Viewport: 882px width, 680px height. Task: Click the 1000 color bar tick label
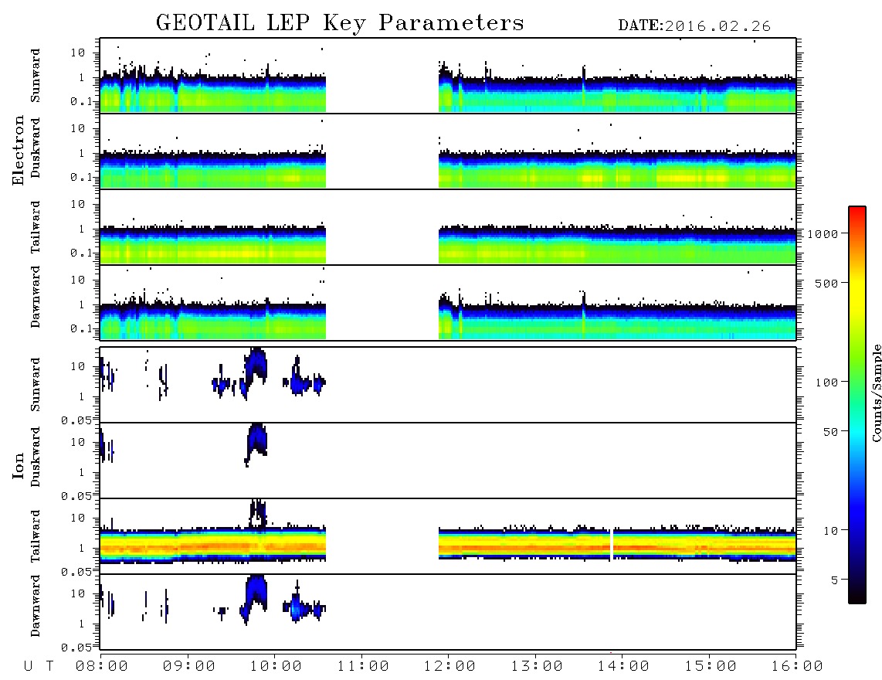[x=823, y=233]
